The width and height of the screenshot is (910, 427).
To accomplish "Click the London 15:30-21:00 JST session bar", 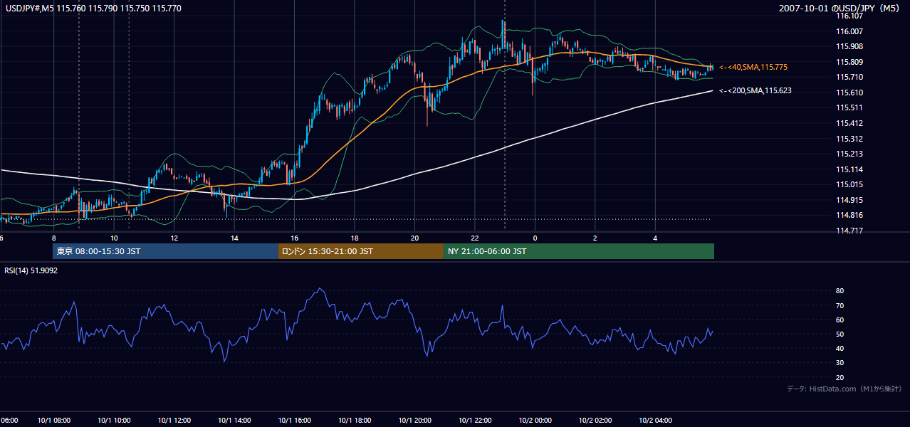I will 361,251.
